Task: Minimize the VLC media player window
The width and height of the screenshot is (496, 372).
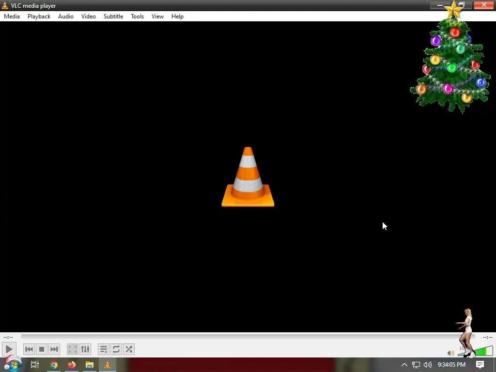Action: point(439,5)
